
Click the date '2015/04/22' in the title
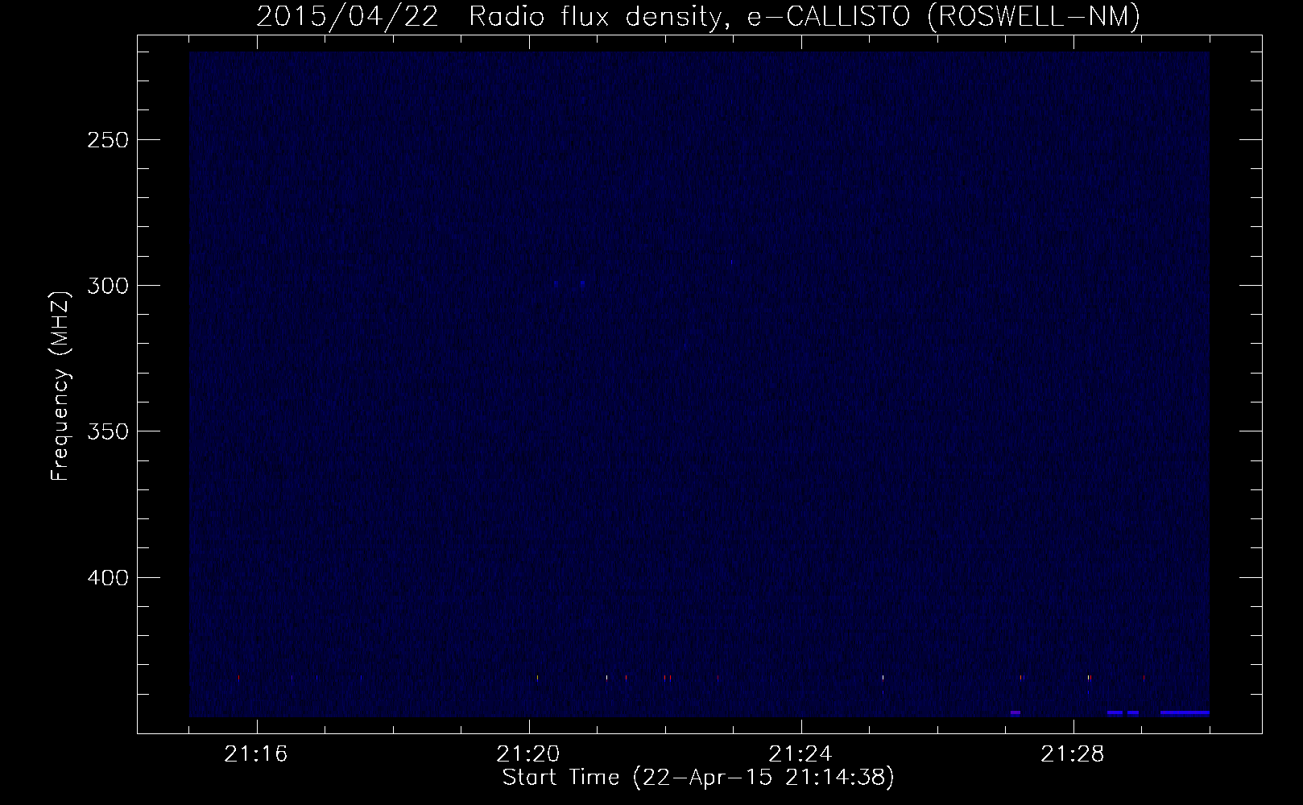(x=347, y=16)
